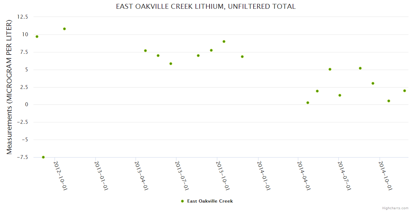Select the point just right of 2014-10-01

point(389,101)
